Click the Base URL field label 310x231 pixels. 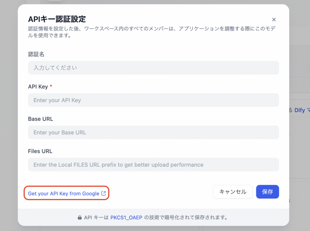41,119
